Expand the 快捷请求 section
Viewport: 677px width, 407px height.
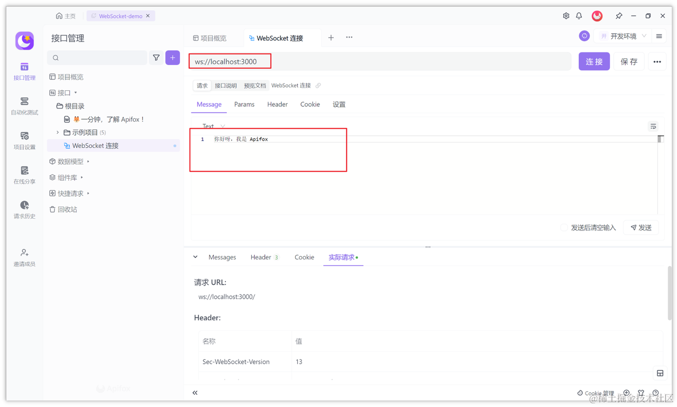click(88, 193)
